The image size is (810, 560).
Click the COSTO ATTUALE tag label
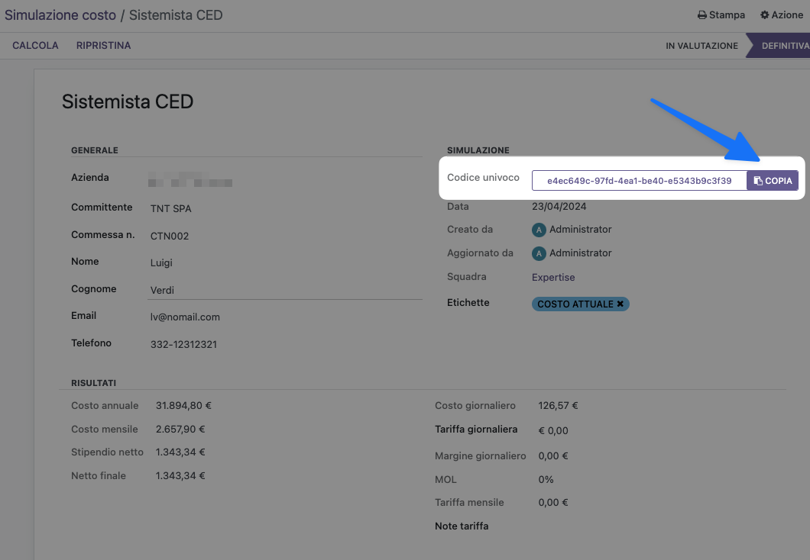575,304
